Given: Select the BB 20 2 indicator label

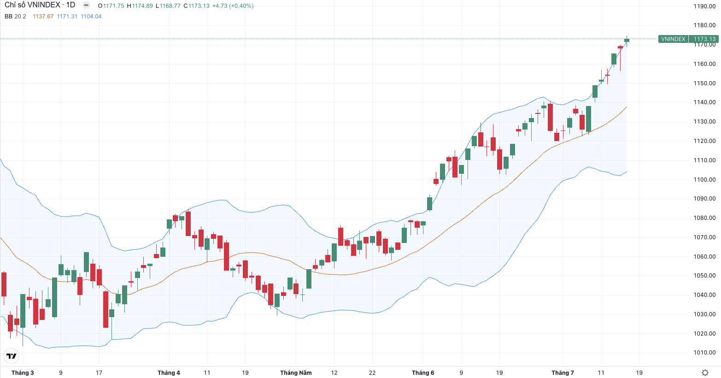Looking at the screenshot, I should coord(15,16).
